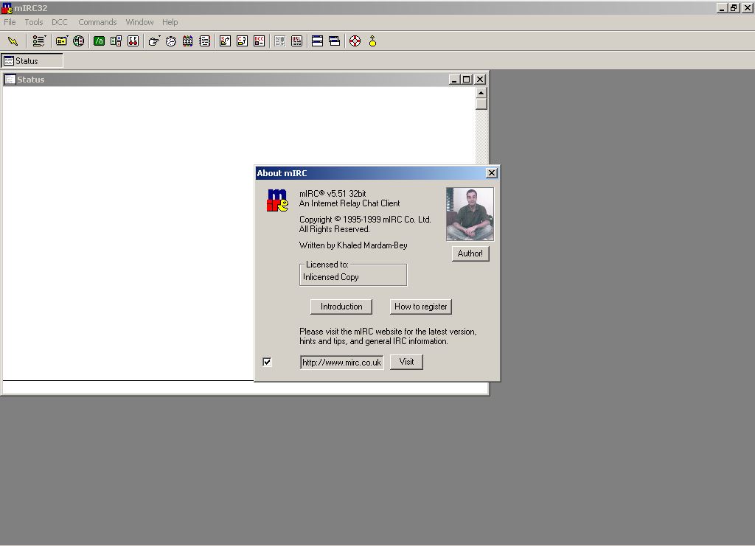Click the How to register button

(421, 307)
